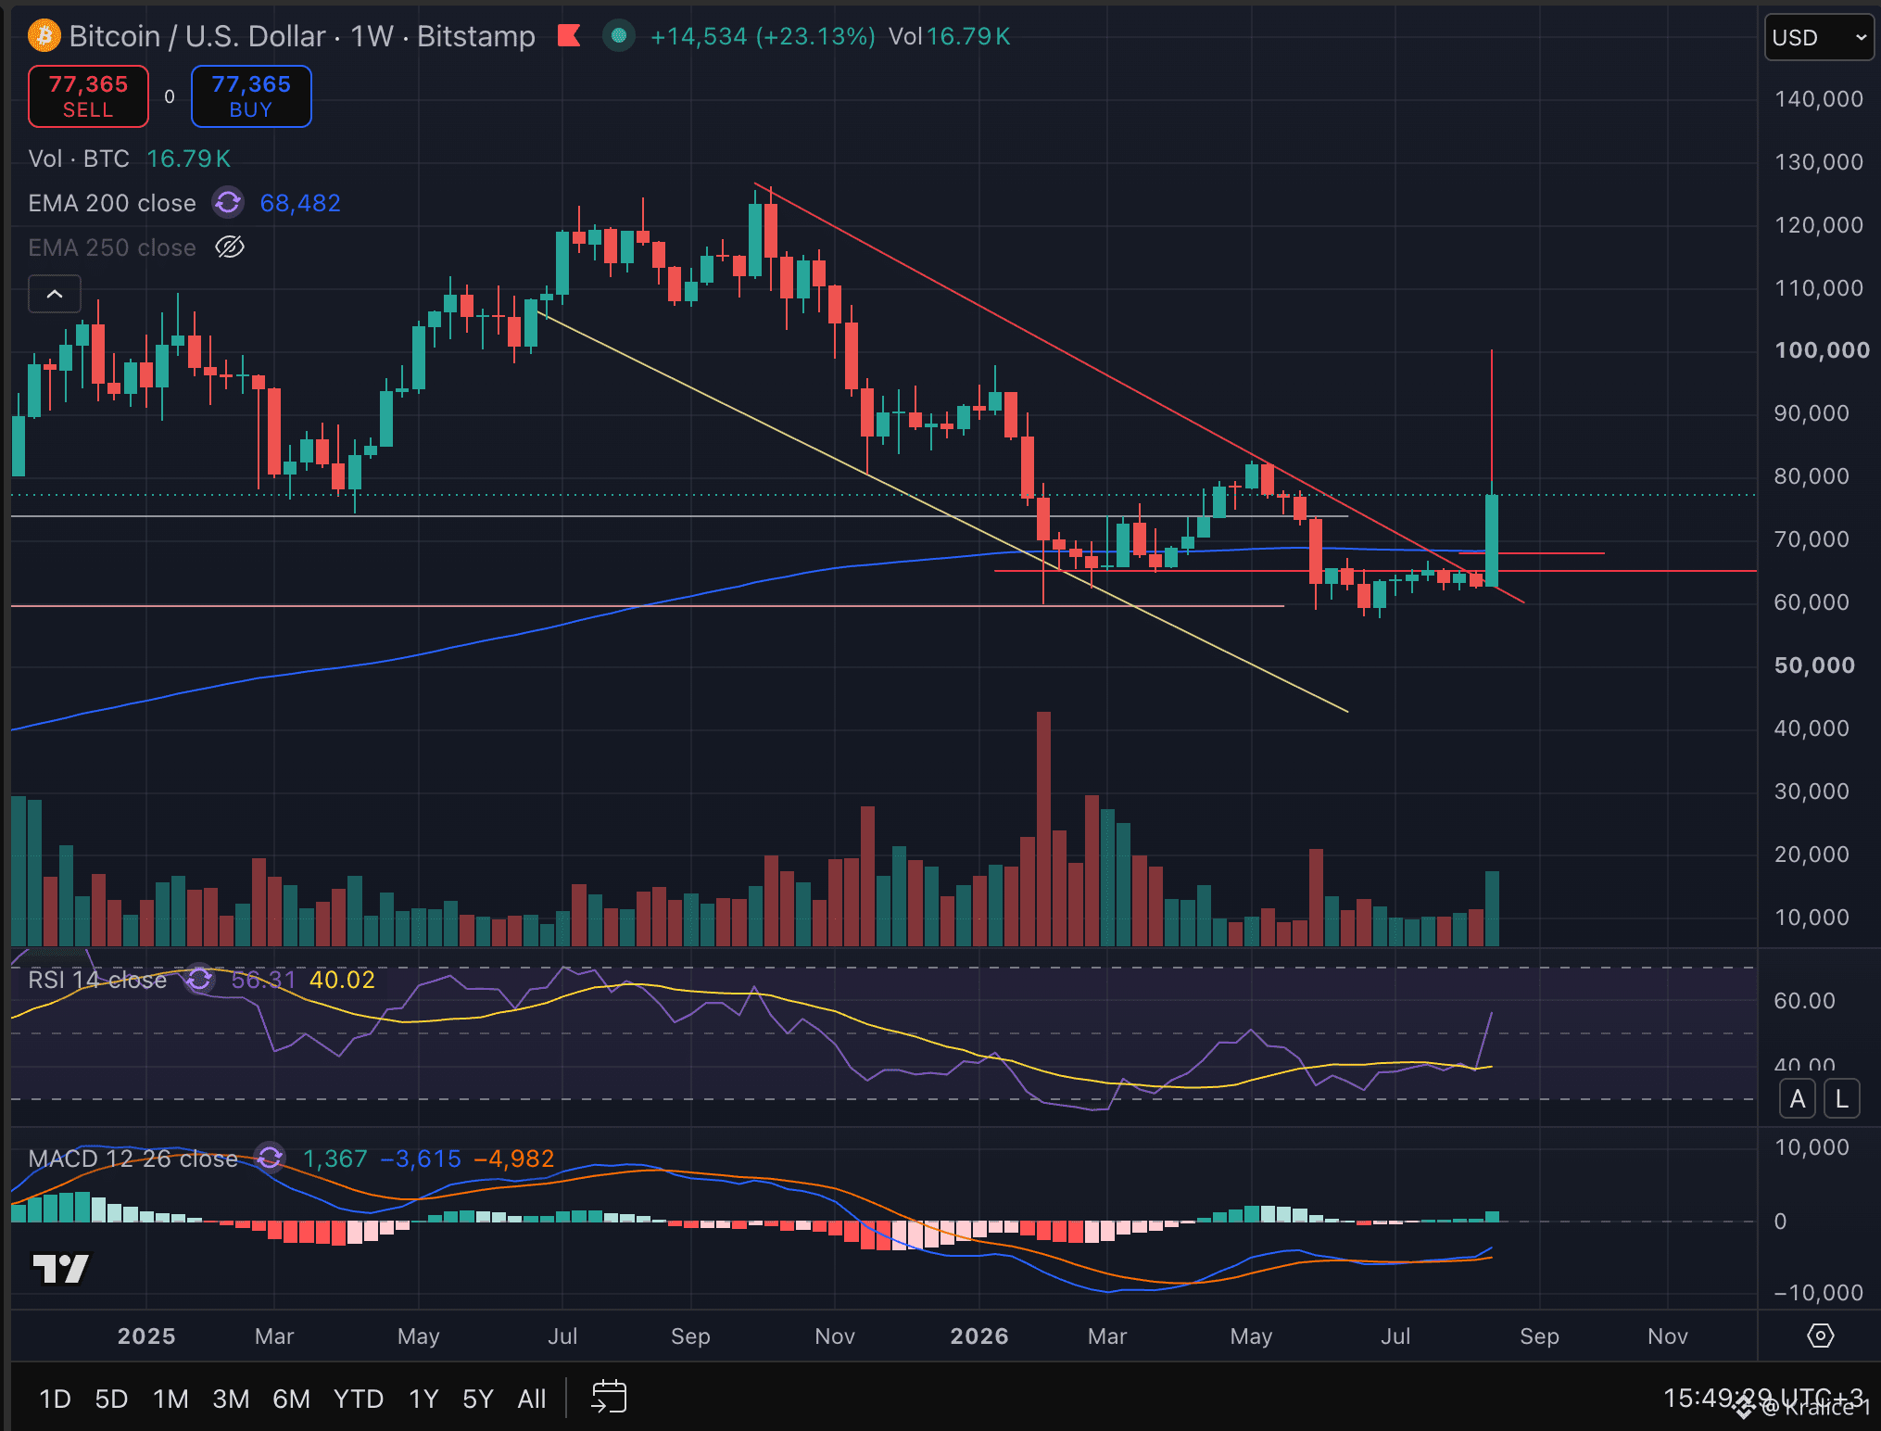Click the MACD signal value −4,982

pyautogui.click(x=514, y=1159)
